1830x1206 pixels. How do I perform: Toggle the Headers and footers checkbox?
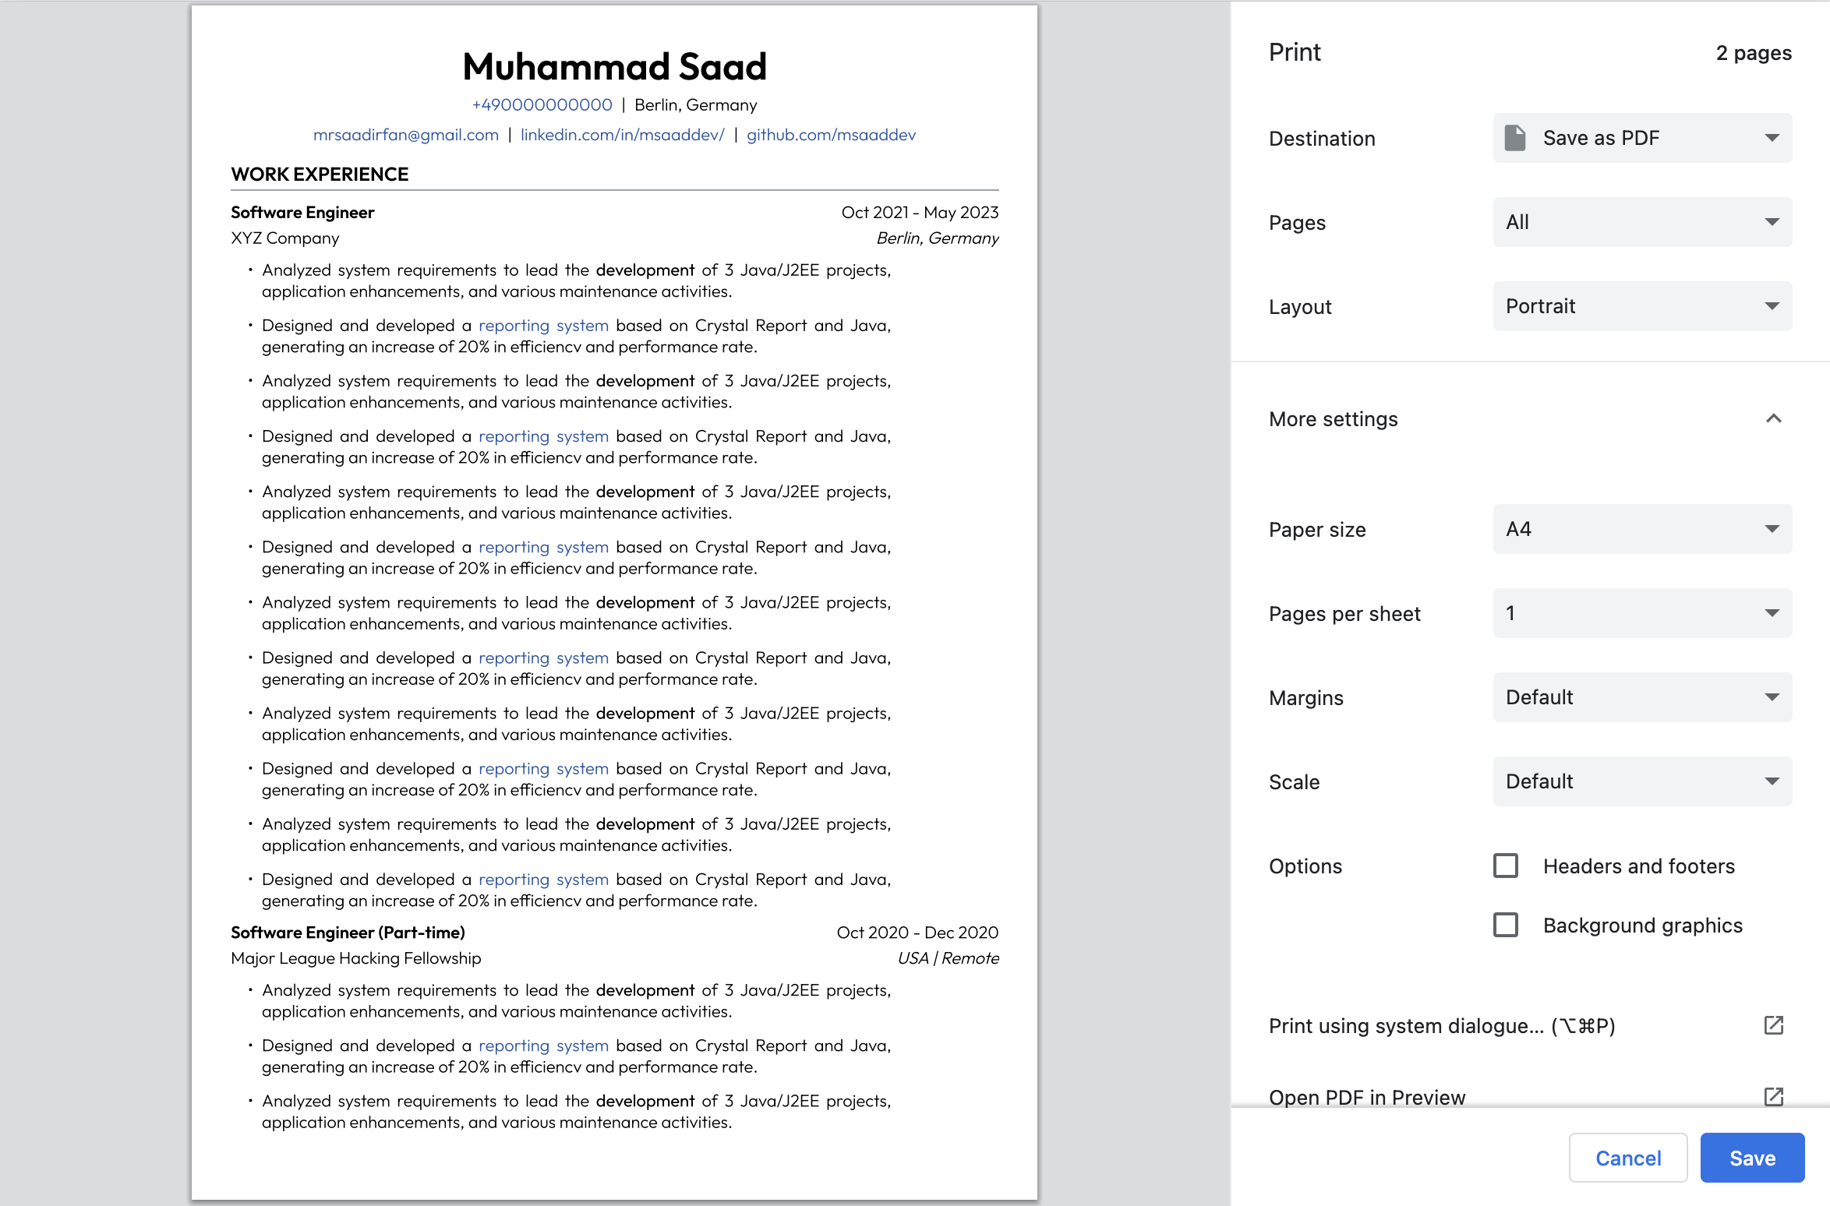pyautogui.click(x=1508, y=866)
